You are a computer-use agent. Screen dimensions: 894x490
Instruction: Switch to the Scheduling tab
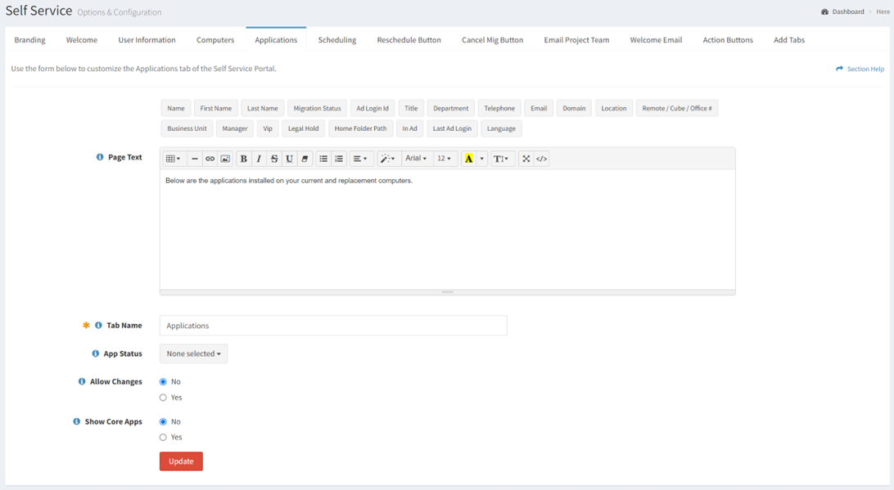[x=336, y=39]
